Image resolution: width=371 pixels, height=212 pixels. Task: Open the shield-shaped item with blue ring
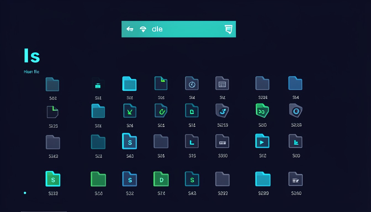296,111
